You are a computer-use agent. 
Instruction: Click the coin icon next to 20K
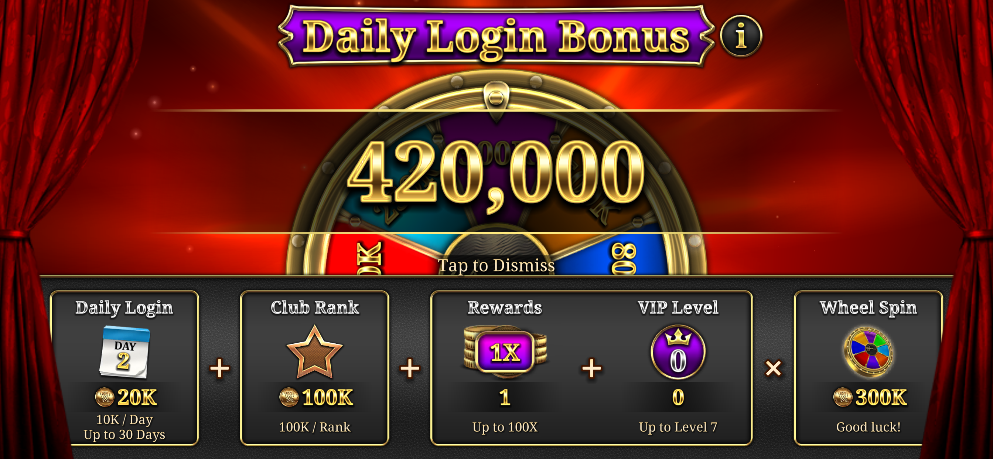(x=105, y=397)
